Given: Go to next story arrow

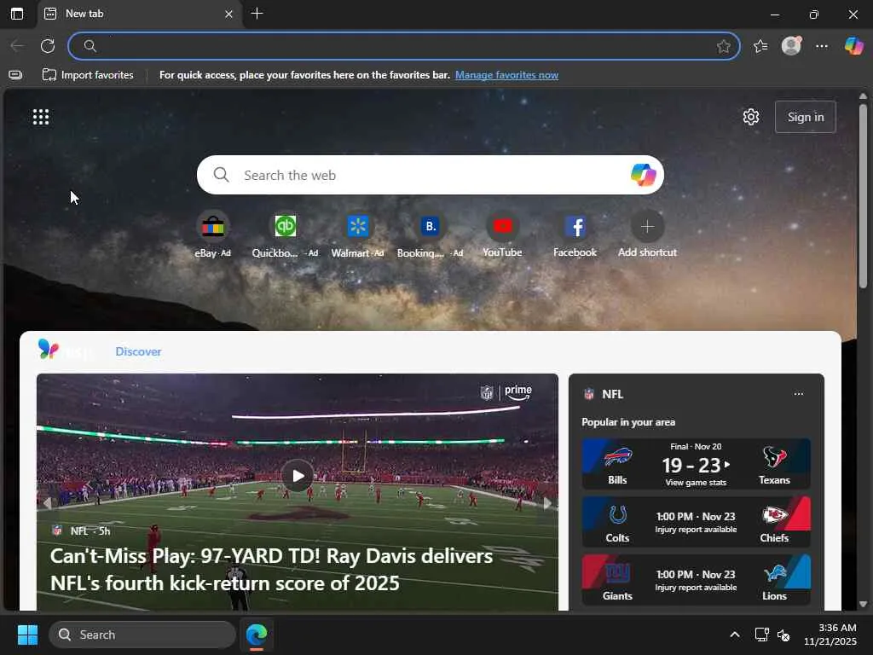Looking at the screenshot, I should (547, 503).
